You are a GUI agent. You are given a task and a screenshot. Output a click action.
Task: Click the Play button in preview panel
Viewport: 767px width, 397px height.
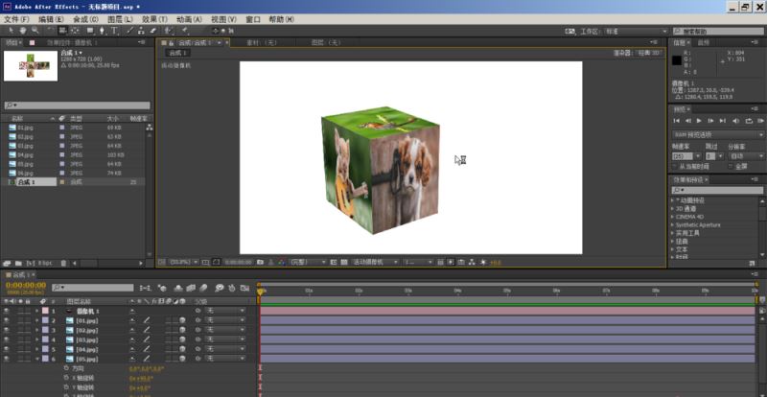click(x=699, y=121)
